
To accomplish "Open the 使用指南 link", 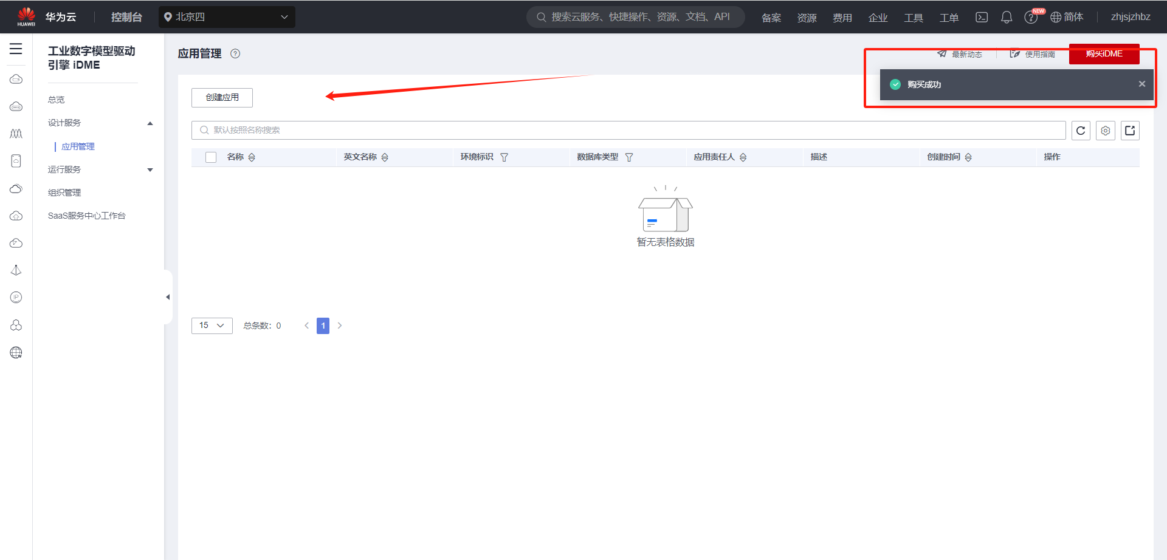I will coord(1033,54).
